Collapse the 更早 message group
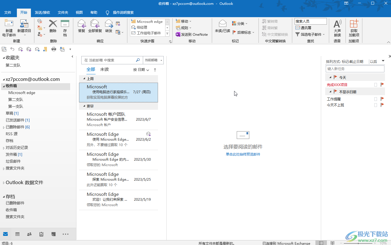 point(84,106)
